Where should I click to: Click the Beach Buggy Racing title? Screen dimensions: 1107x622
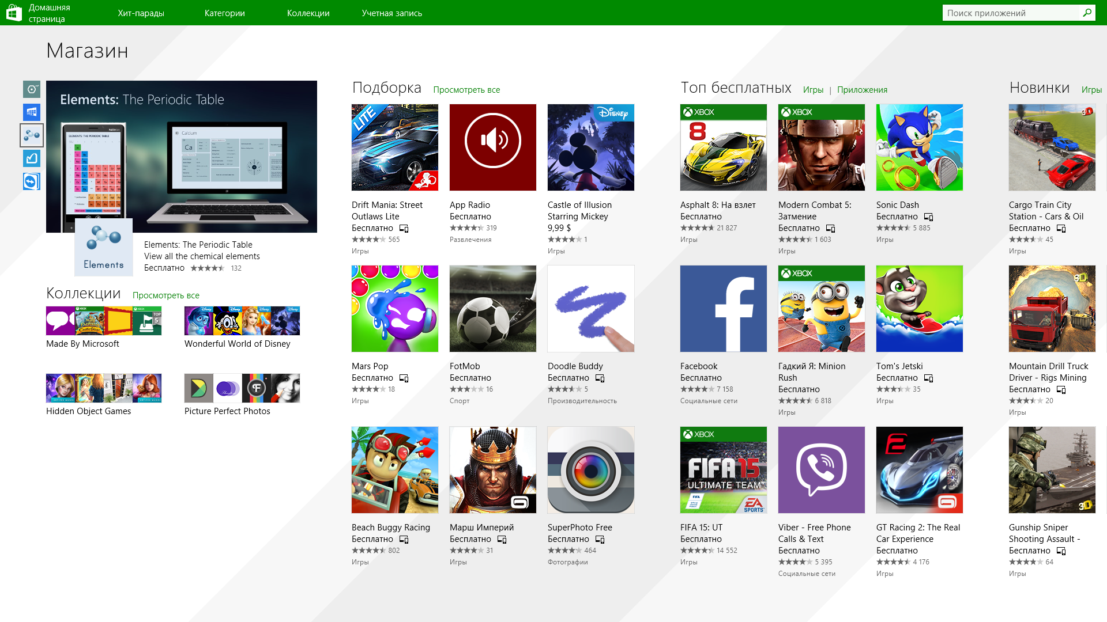pyautogui.click(x=391, y=528)
